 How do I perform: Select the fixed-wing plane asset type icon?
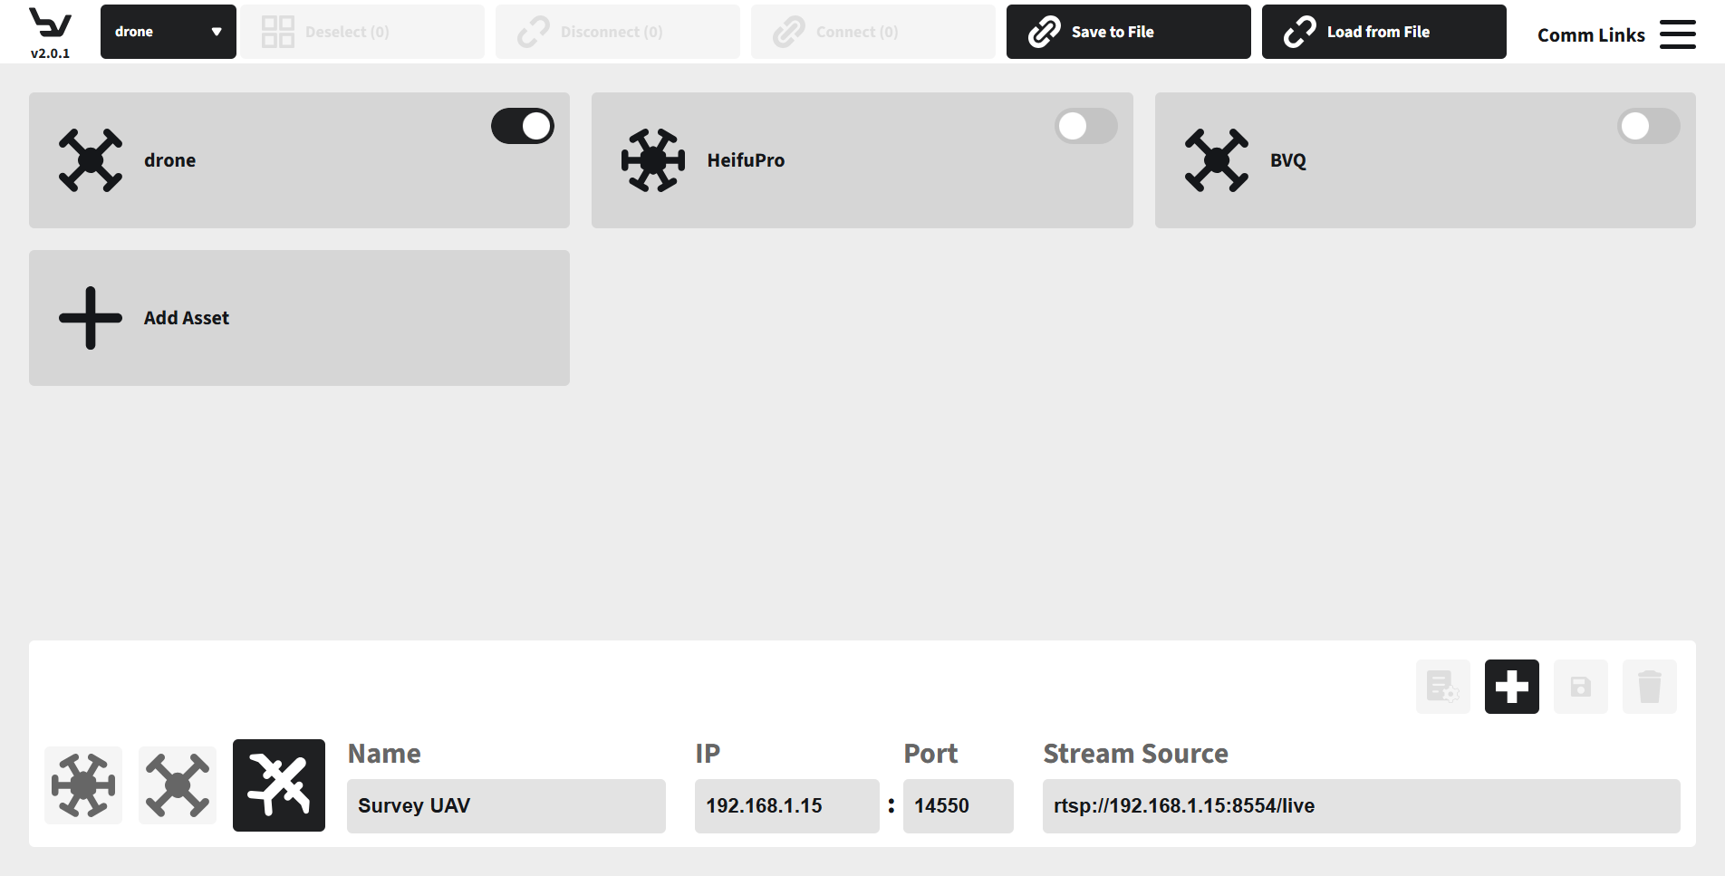(278, 785)
